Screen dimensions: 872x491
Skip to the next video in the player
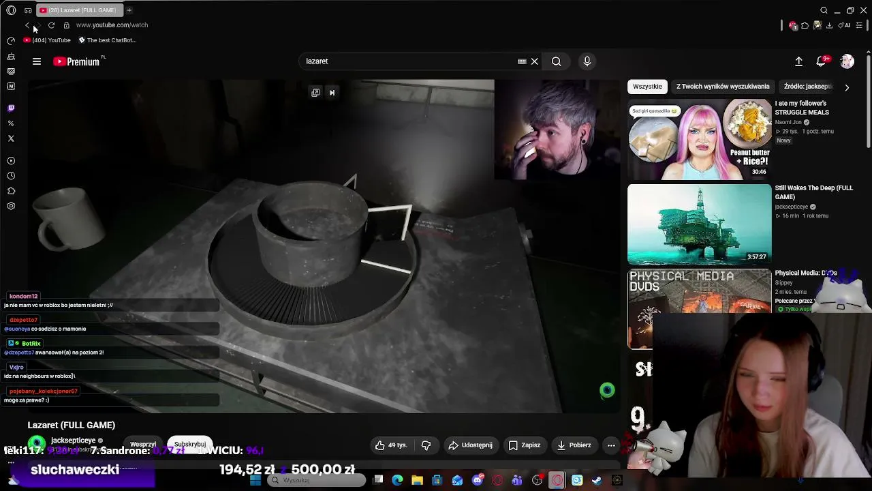332,93
